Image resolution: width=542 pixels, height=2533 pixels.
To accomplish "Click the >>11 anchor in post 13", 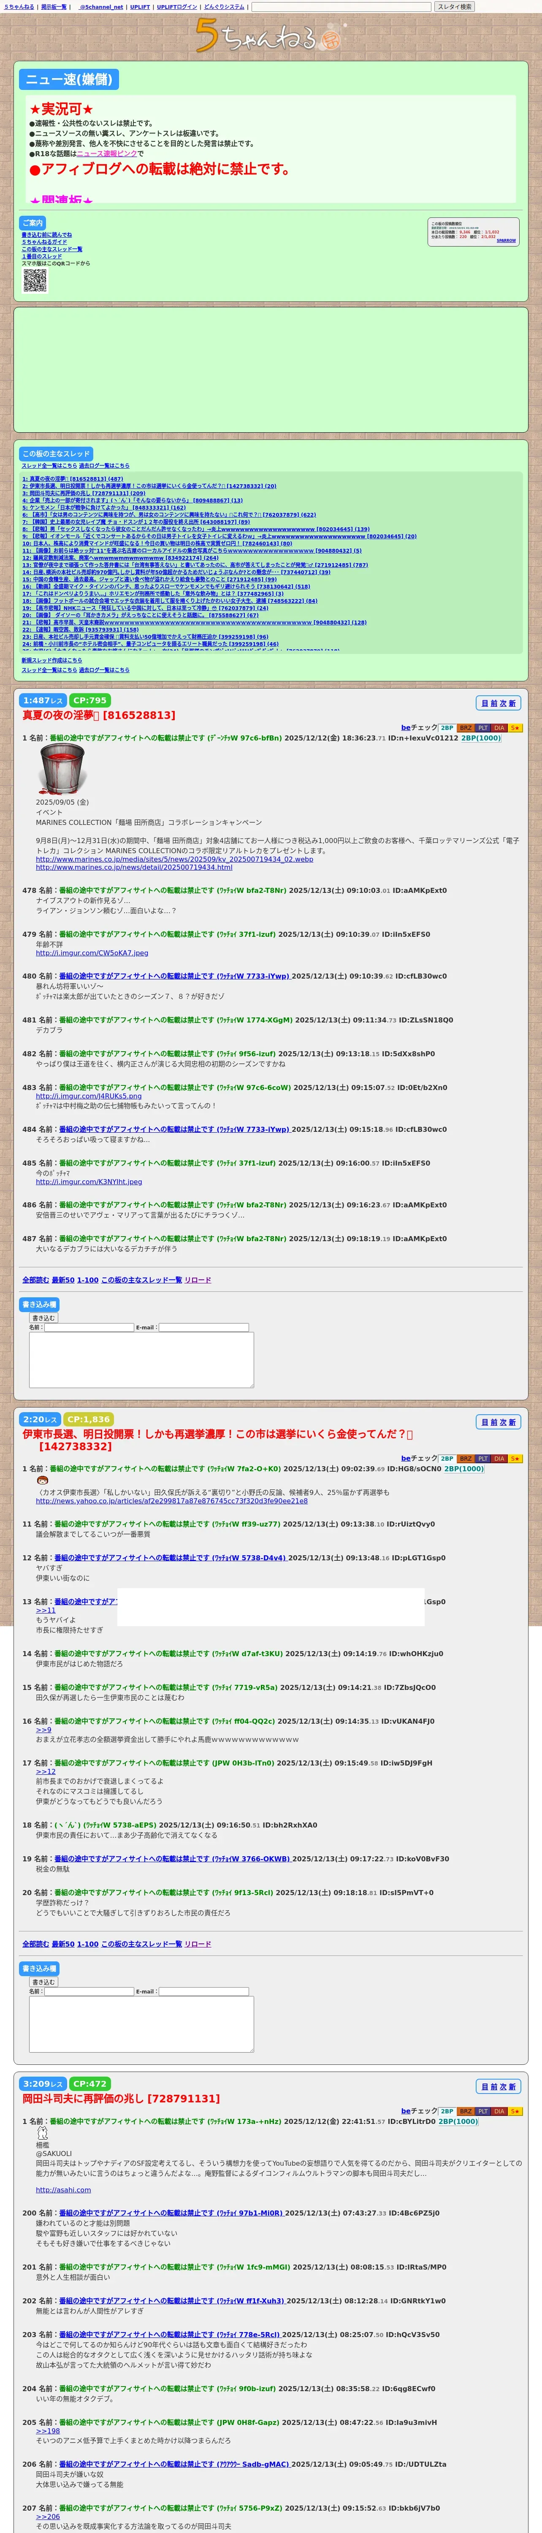I will pos(46,1611).
